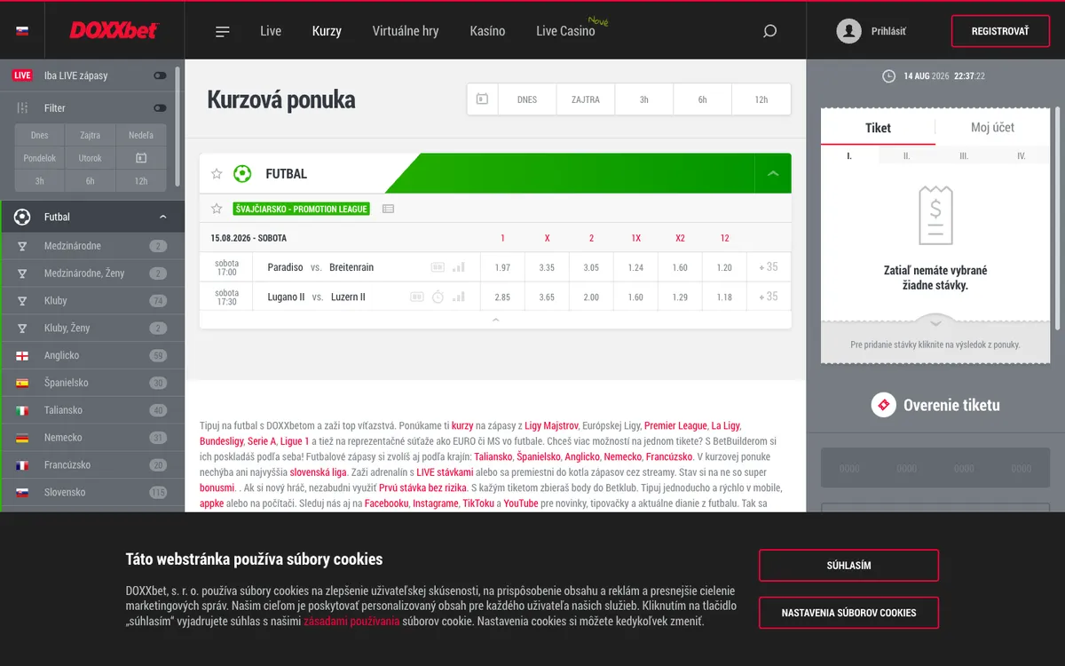Filter offer by ZAJTRA in header
This screenshot has width=1065, height=666.
click(x=586, y=99)
